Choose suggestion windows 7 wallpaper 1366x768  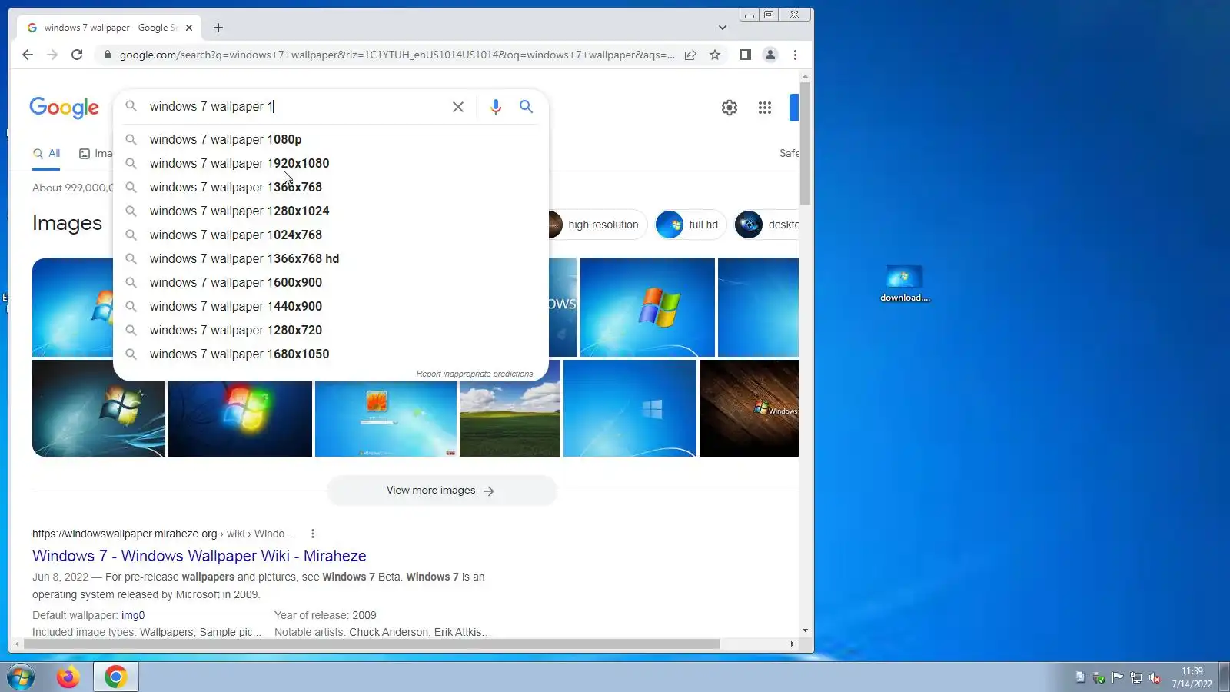[331, 187]
